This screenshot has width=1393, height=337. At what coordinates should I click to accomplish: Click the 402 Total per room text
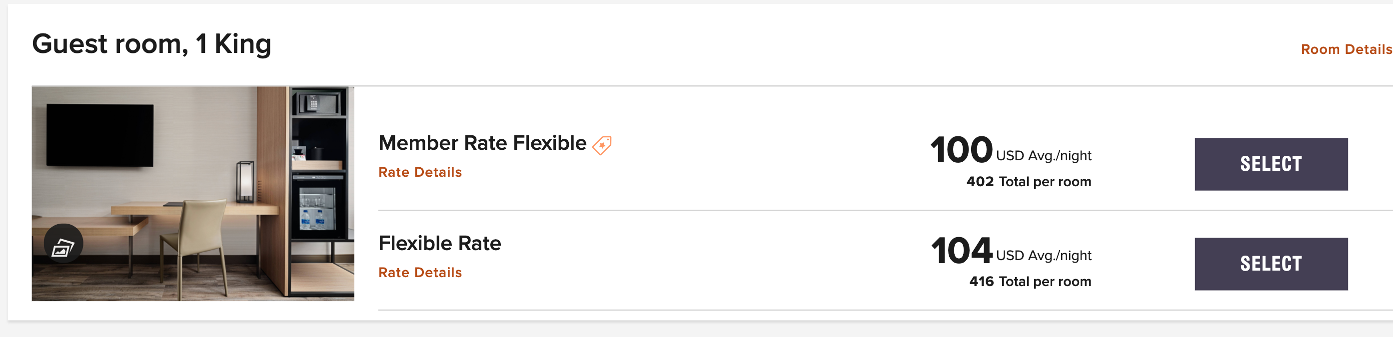[1029, 182]
